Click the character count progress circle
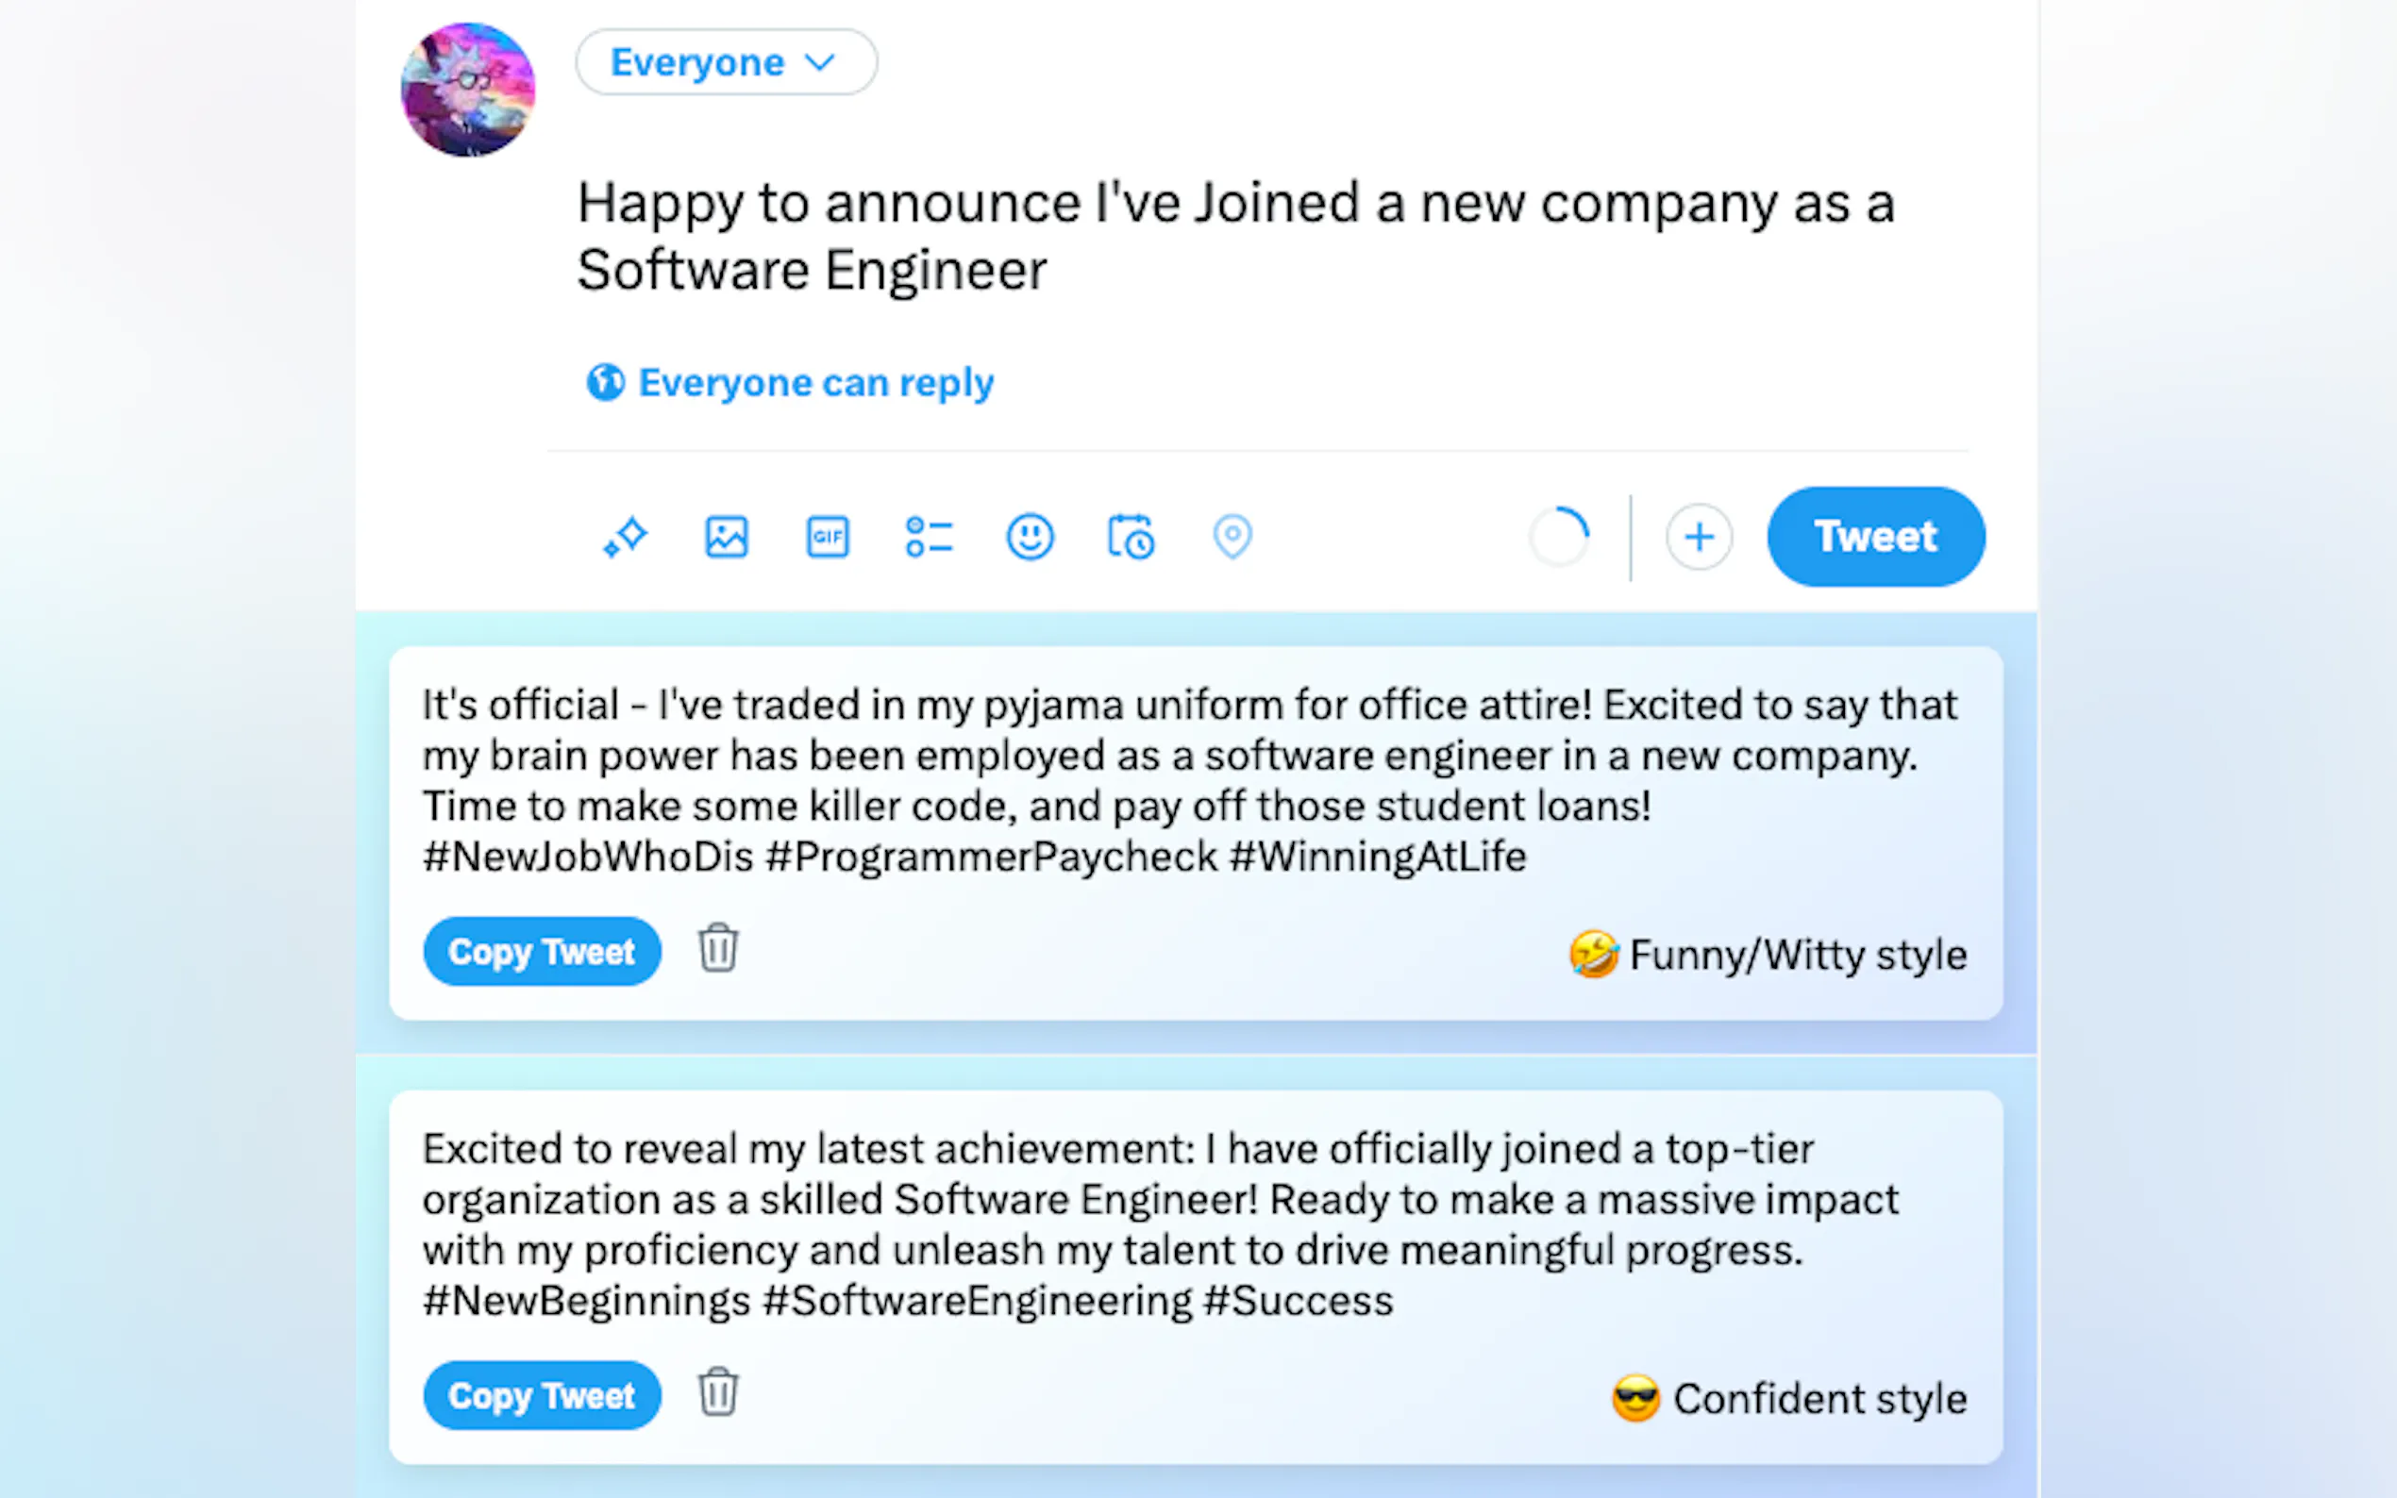This screenshot has width=2397, height=1498. (1559, 537)
